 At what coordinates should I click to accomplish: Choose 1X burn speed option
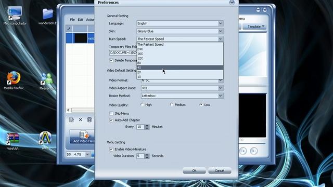180,77
